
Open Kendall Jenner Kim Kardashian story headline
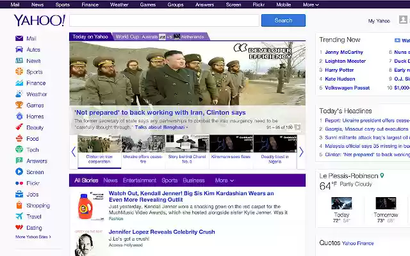click(191, 196)
